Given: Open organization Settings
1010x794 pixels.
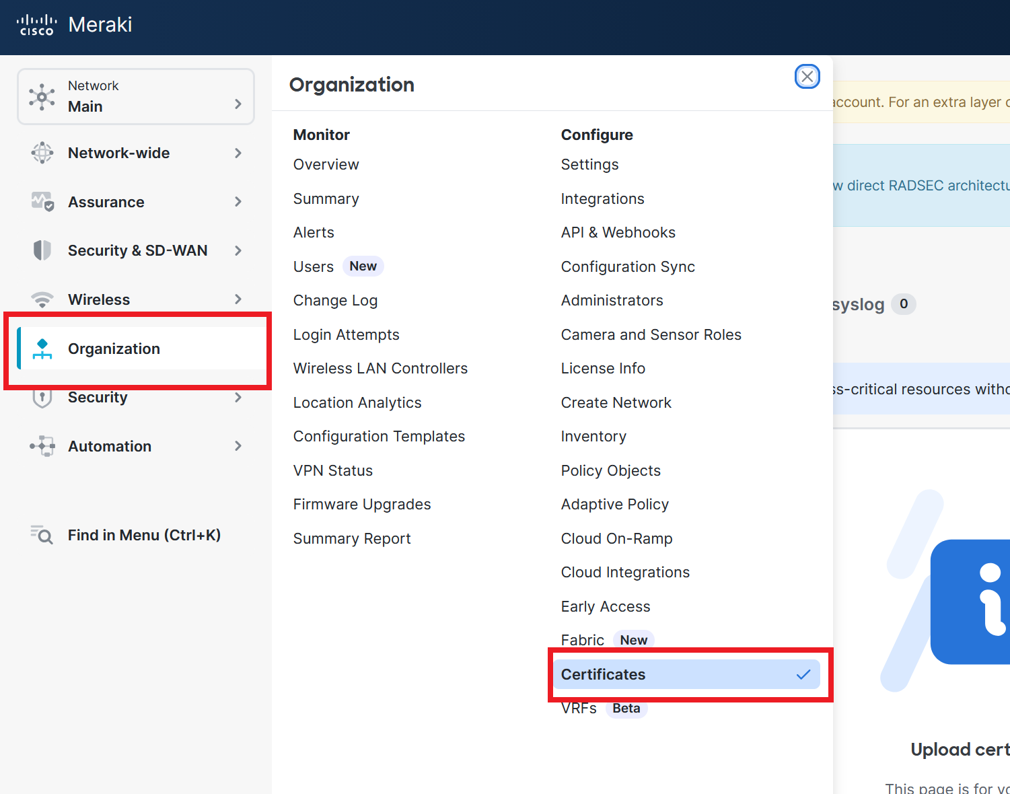Looking at the screenshot, I should (x=589, y=164).
